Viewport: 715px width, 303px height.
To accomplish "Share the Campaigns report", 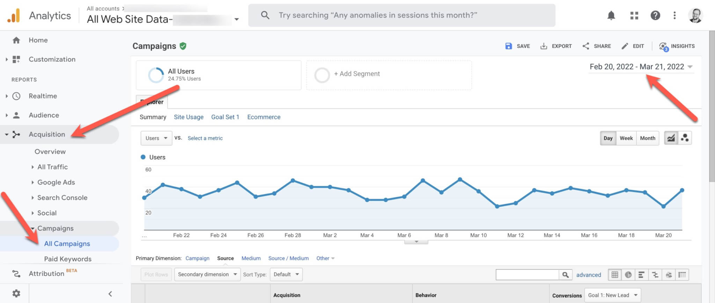I will tap(597, 46).
